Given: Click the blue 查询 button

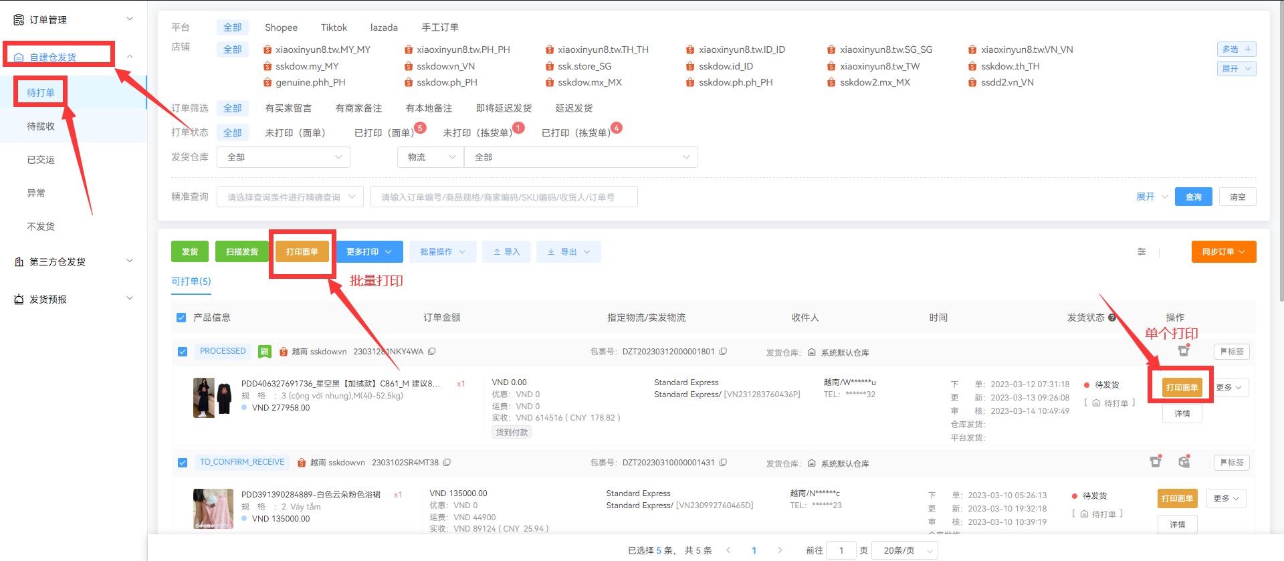Looking at the screenshot, I should (x=1194, y=197).
